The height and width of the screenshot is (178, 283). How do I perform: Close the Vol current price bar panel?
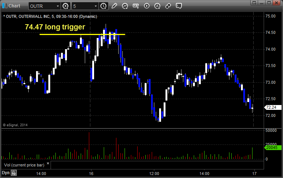pyautogui.click(x=48, y=163)
